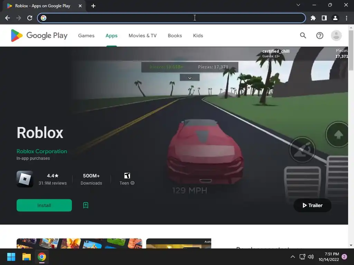This screenshot has height=265, width=354.
Task: Add Roblox to wishlist with bookmark icon
Action: pos(86,205)
